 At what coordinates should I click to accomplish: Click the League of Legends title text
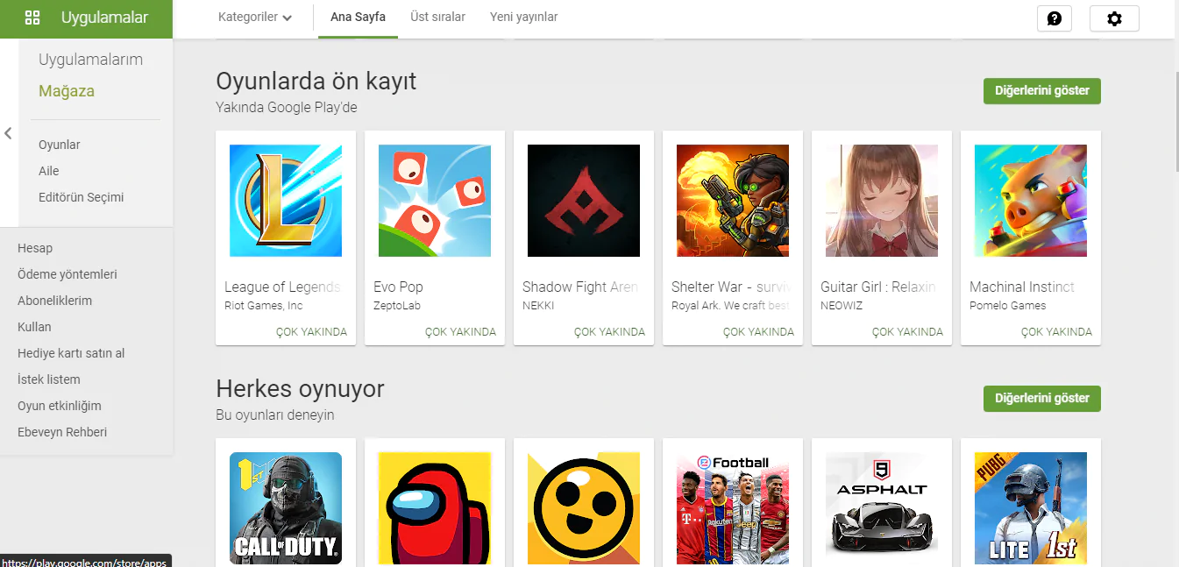282,287
